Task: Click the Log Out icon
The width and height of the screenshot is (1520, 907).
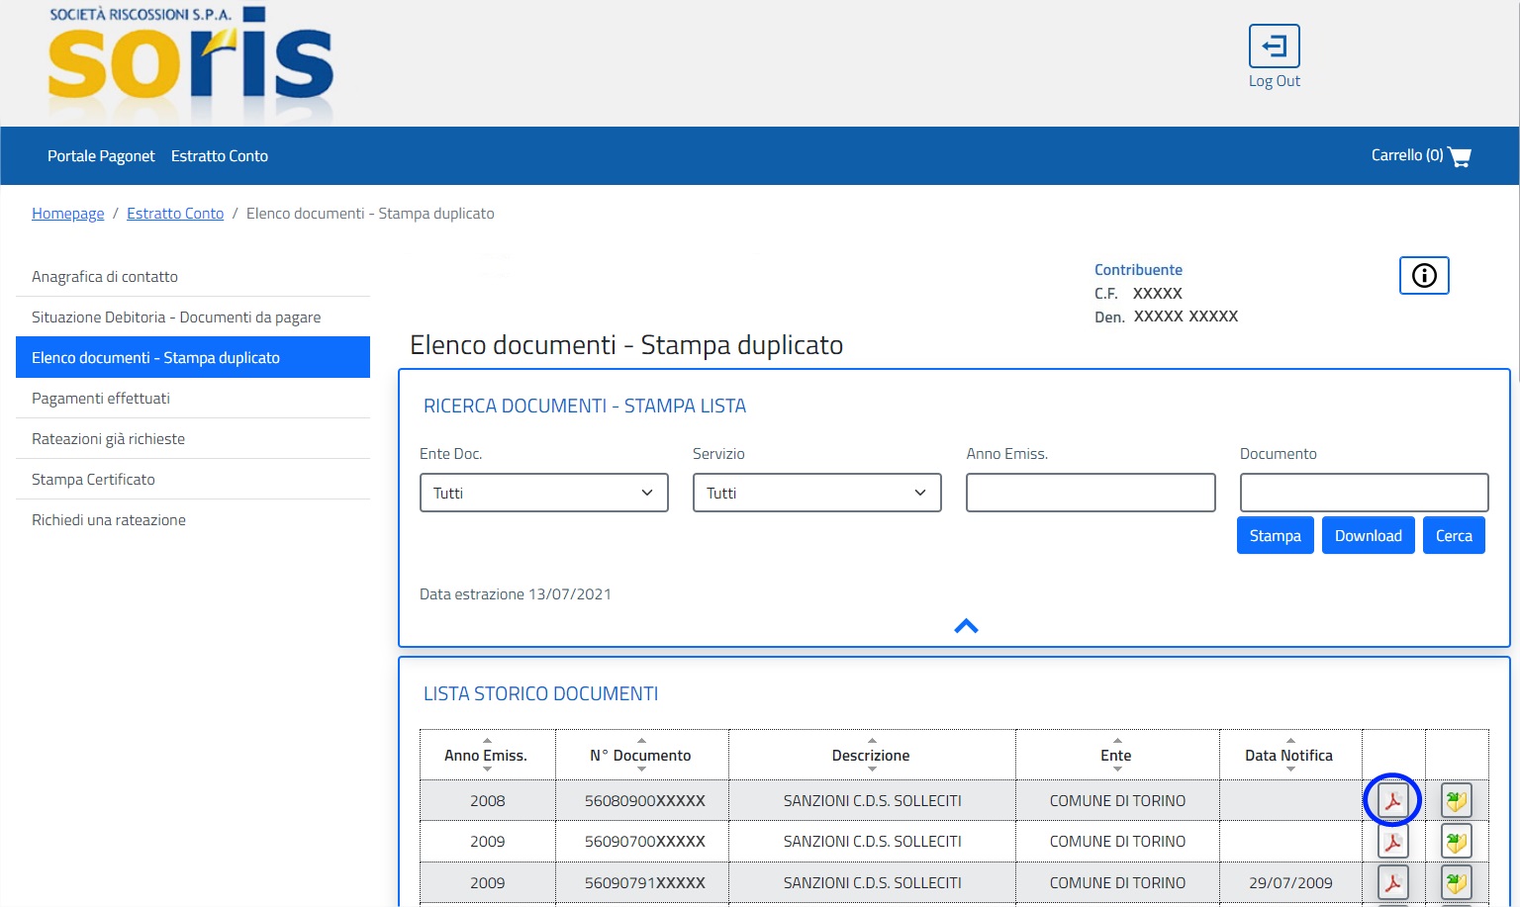Action: pos(1274,46)
